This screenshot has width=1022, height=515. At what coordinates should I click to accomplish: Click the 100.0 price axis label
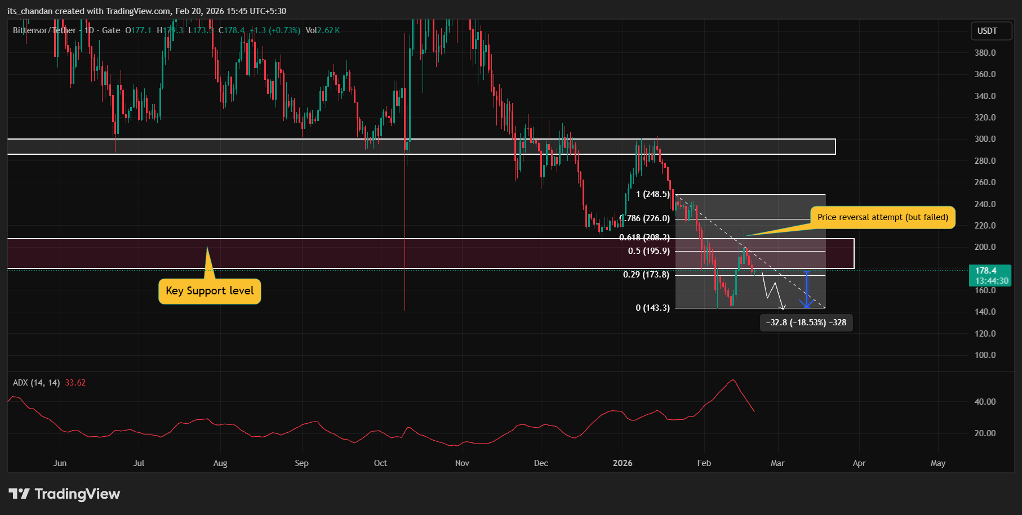coord(985,355)
